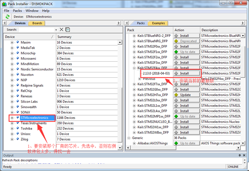This screenshot has width=249, height=171.
Task: Close the Output panel
Action: click(244, 155)
